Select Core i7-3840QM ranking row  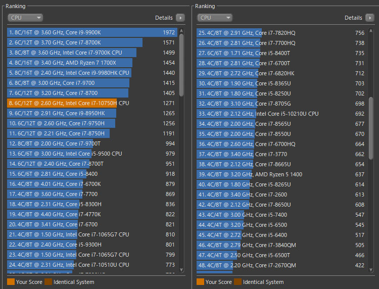tap(282, 245)
